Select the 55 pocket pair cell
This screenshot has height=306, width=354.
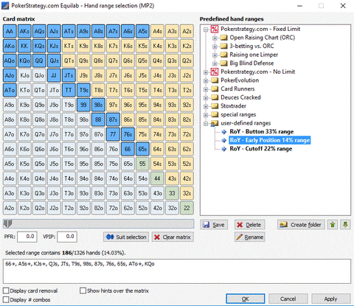click(142, 164)
